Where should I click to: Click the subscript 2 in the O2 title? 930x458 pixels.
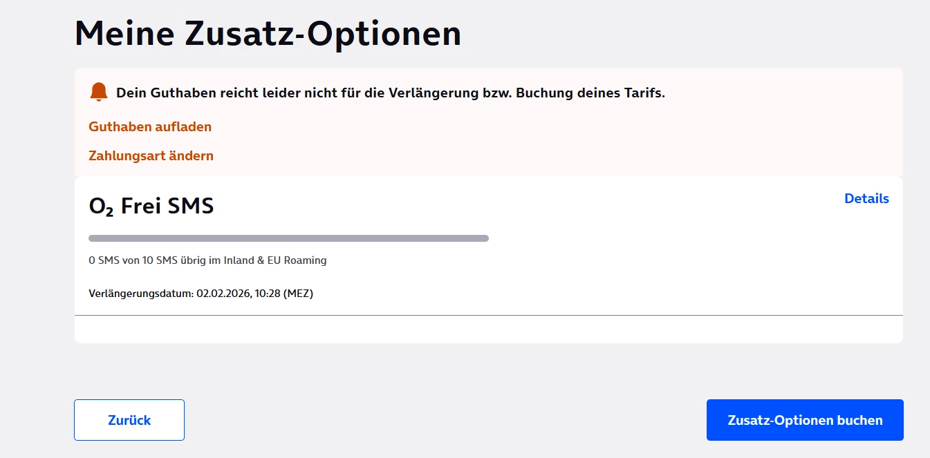[110, 211]
